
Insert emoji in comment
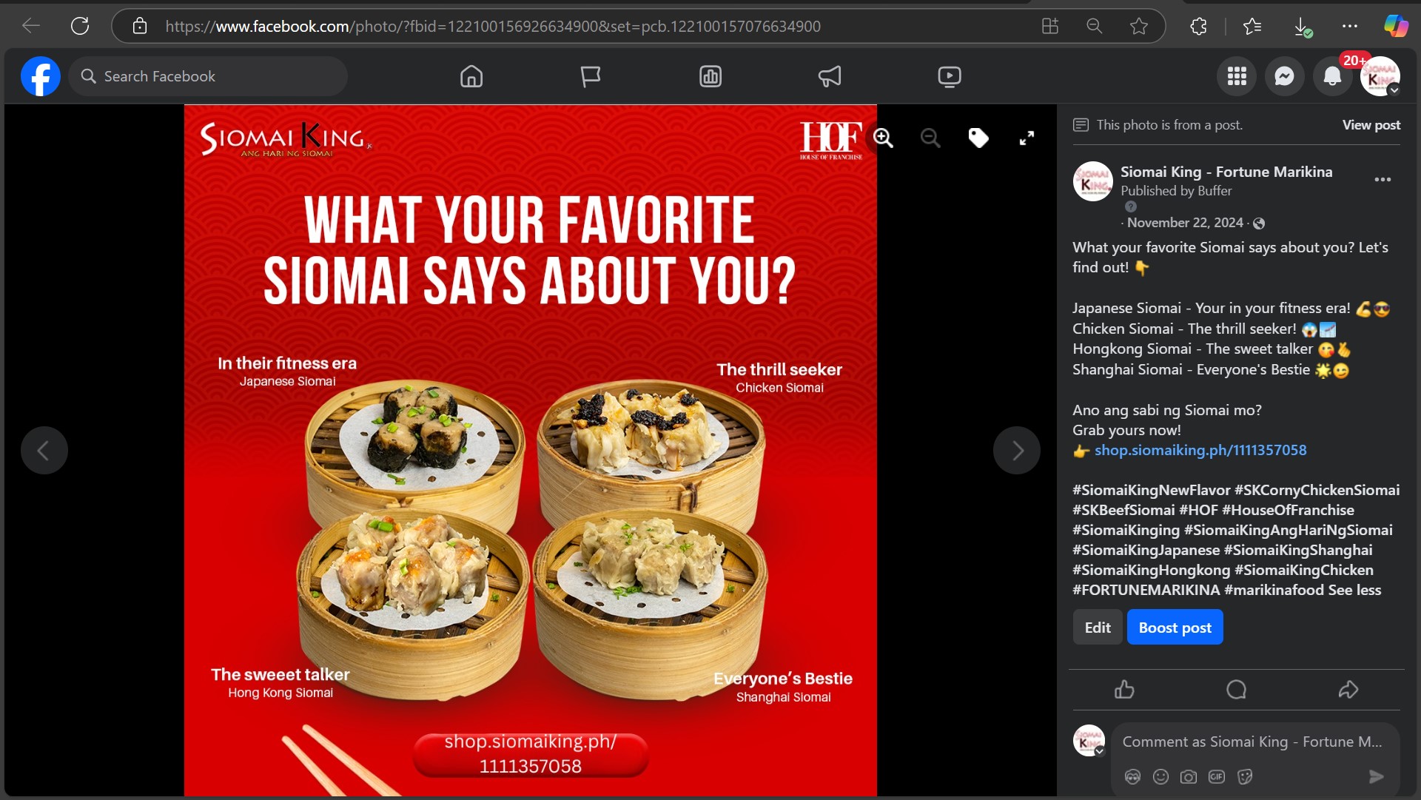pyautogui.click(x=1160, y=776)
